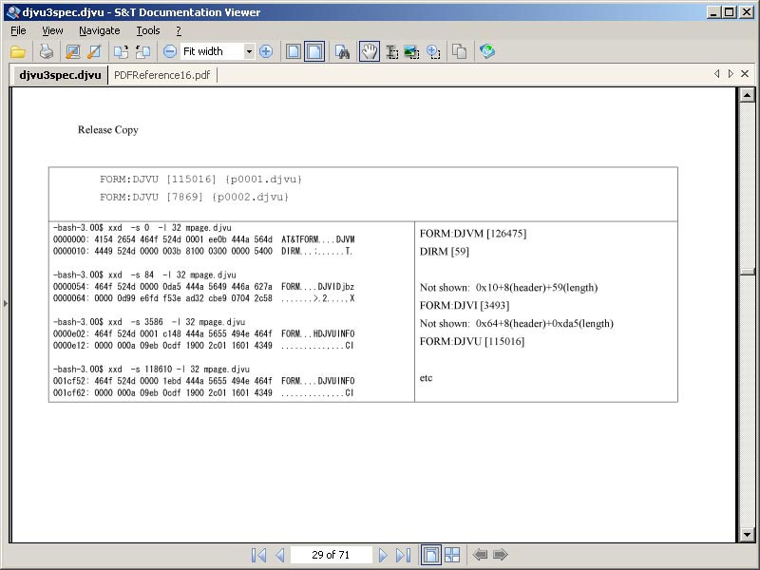
Task: Go to the first page
Action: click(258, 555)
